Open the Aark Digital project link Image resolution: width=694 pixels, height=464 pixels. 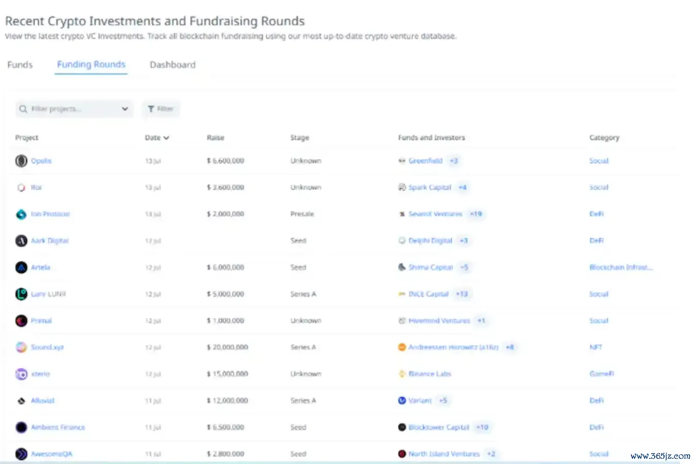(x=50, y=241)
